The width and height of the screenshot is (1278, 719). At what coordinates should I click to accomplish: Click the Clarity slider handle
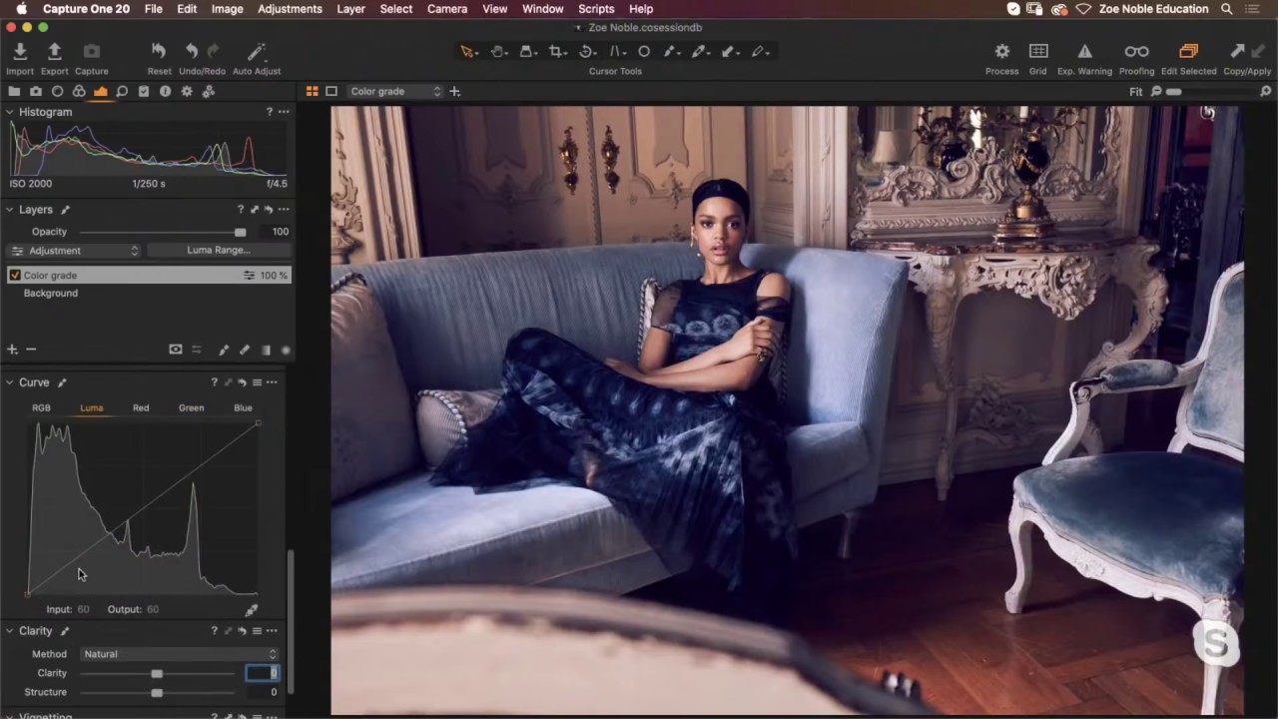(x=157, y=674)
